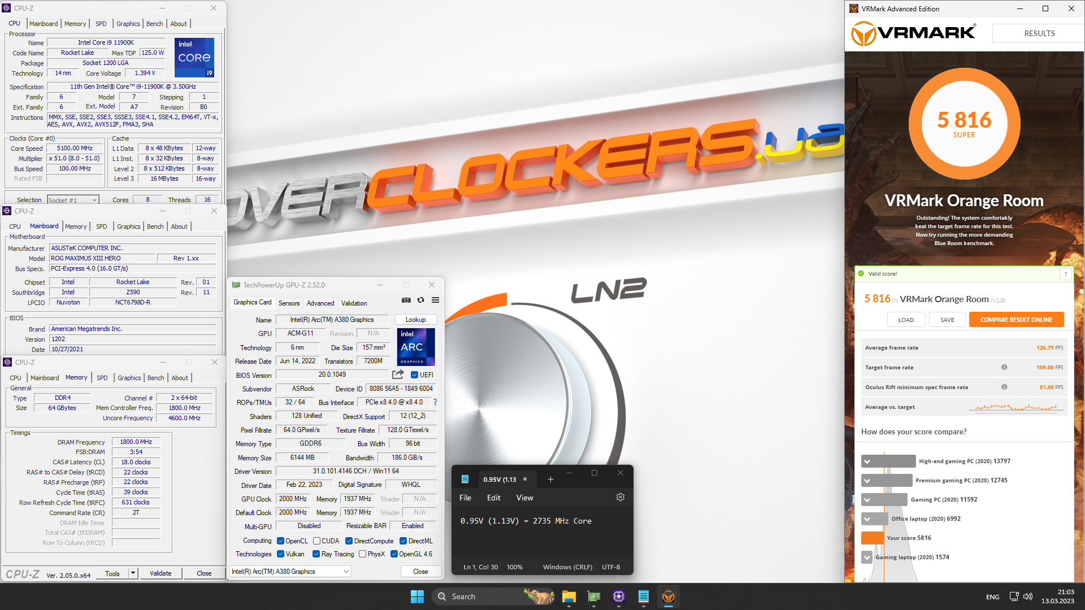Screen dimensions: 1085x610
Task: Click the Notepad app icon in title bar
Action: coord(465,479)
